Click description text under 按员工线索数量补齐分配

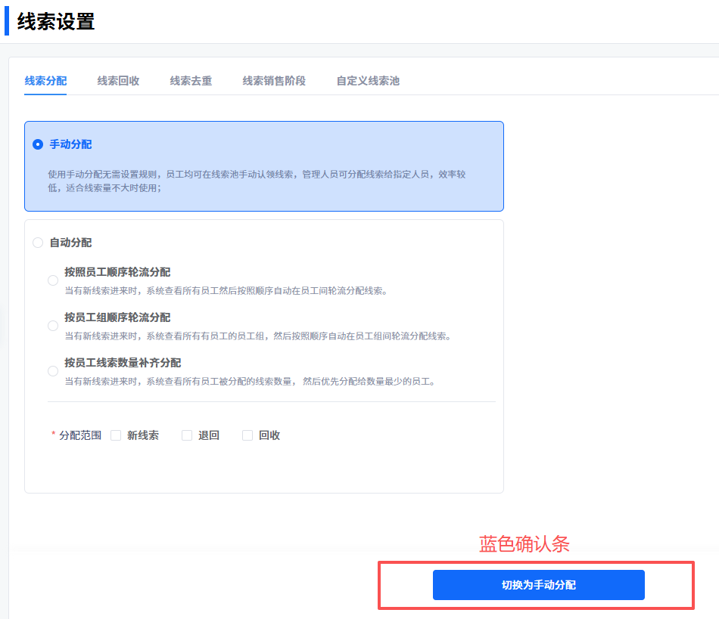(250, 382)
